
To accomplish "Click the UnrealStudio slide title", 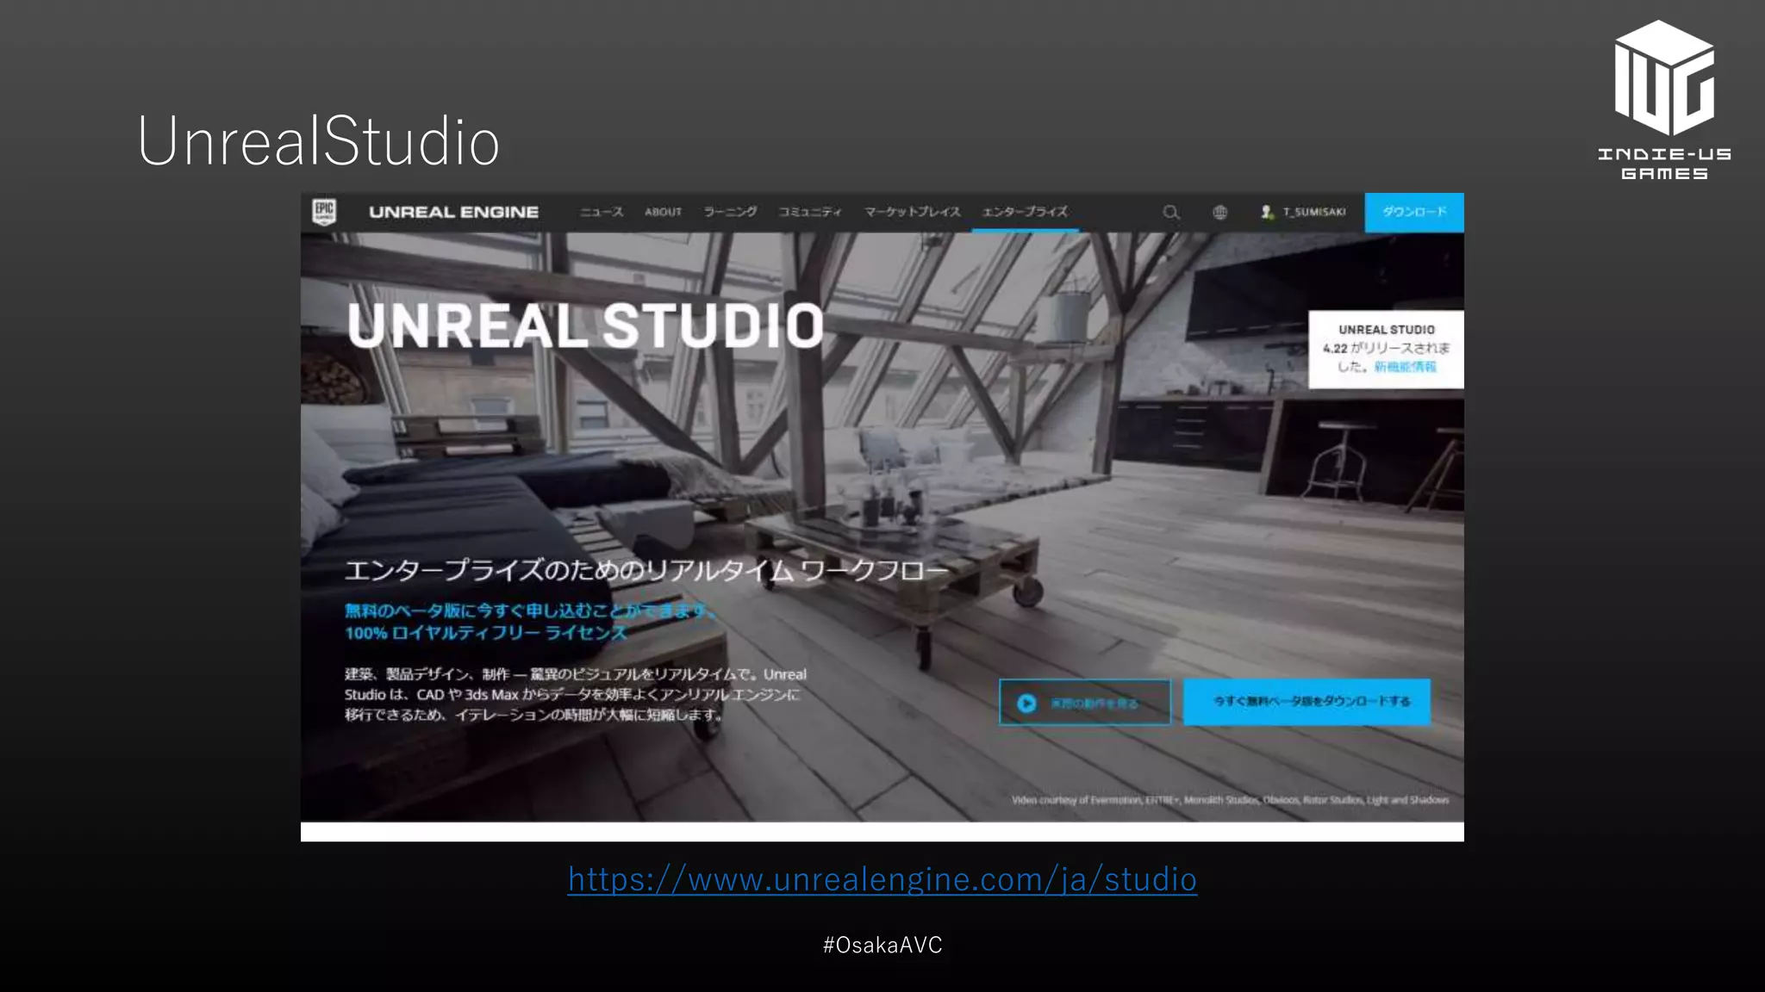I will click(318, 140).
